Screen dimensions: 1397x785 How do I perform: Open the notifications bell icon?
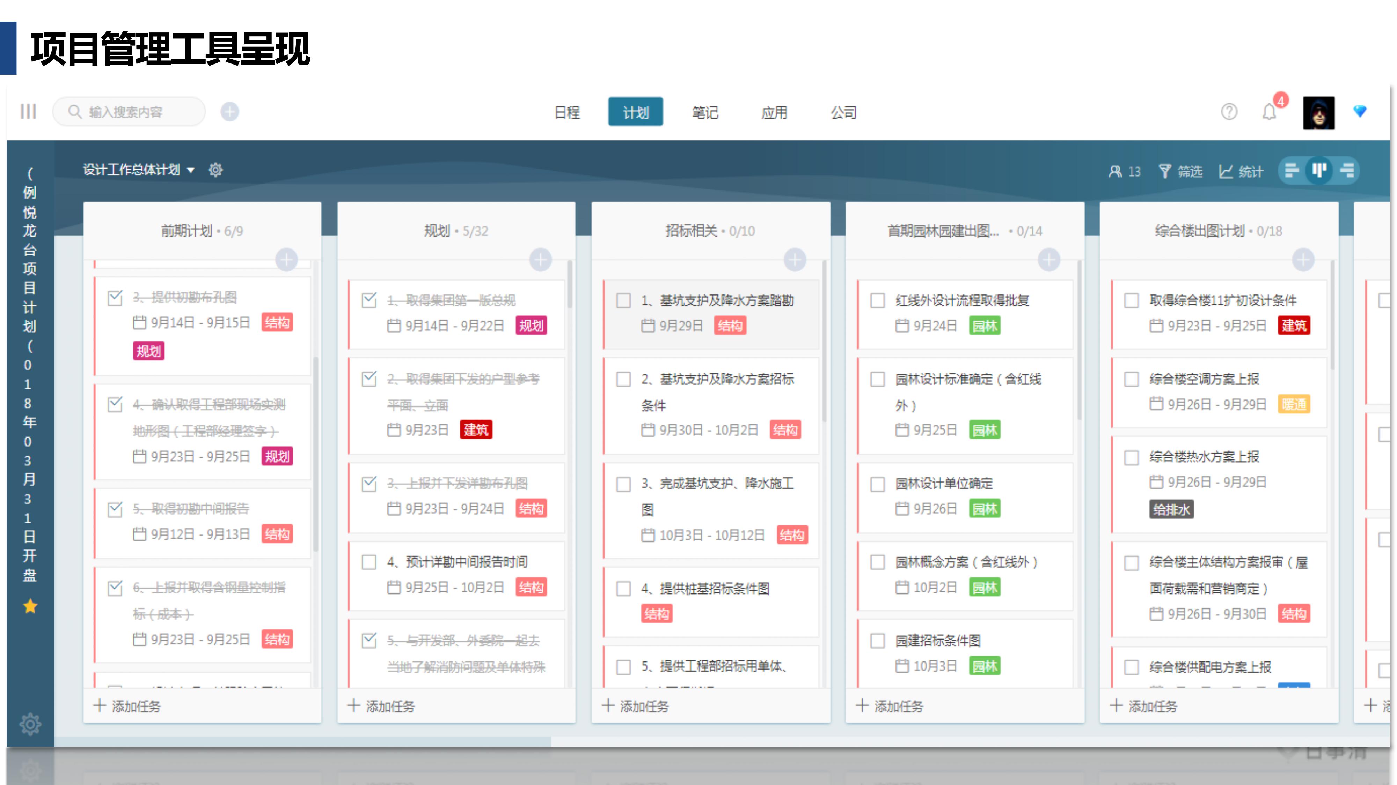point(1269,112)
